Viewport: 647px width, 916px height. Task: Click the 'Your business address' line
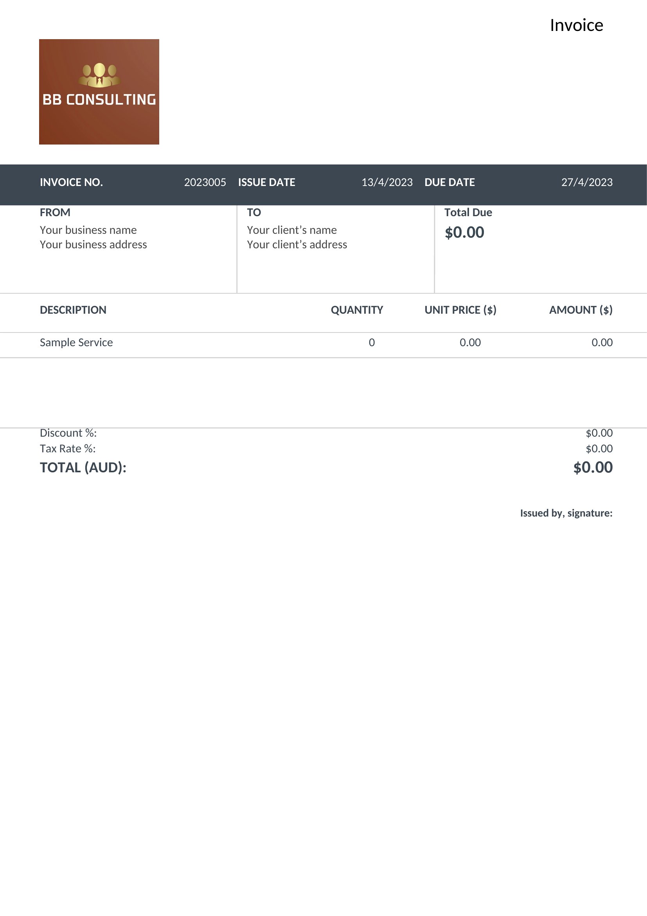pyautogui.click(x=93, y=244)
